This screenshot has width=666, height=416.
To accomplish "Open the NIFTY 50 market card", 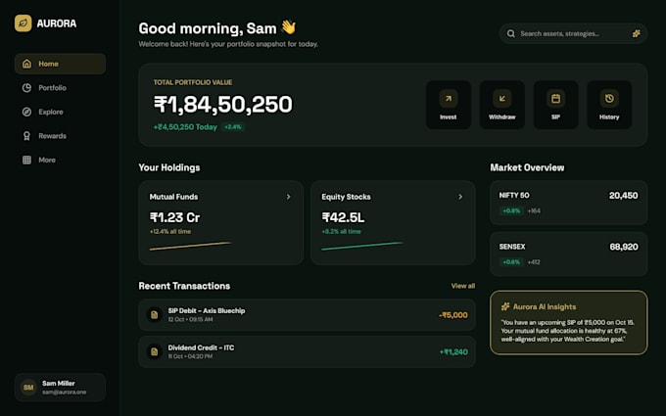I will [x=569, y=203].
